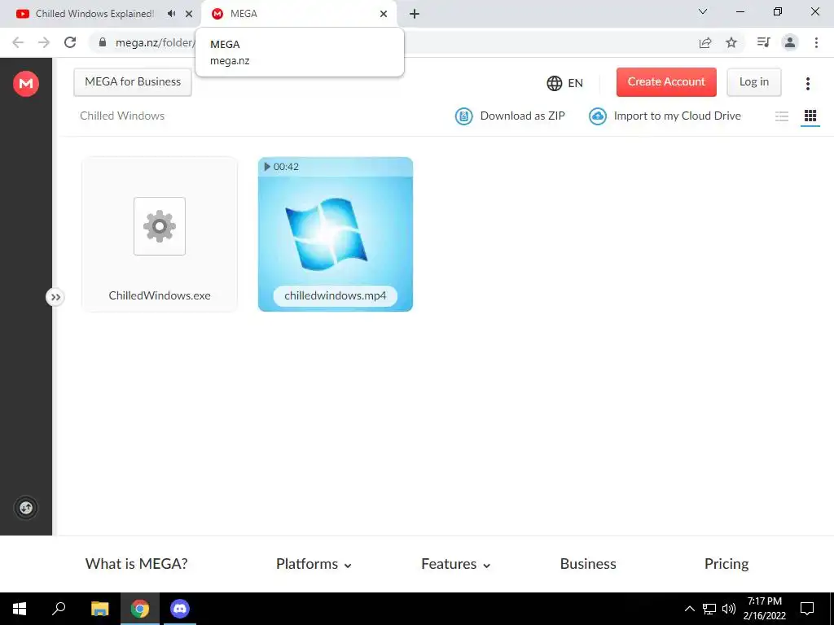Click the chilledwindows.mp4 file name label
The image size is (834, 625).
pos(336,296)
